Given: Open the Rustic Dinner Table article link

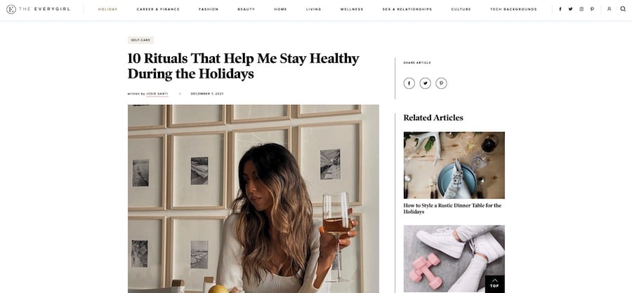Looking at the screenshot, I should (x=452, y=208).
